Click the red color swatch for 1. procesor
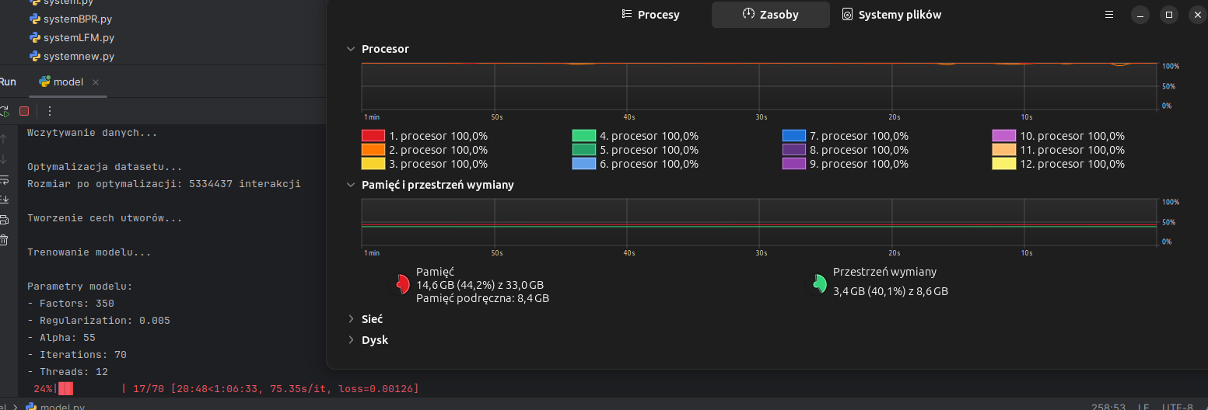1208x410 pixels. (373, 136)
